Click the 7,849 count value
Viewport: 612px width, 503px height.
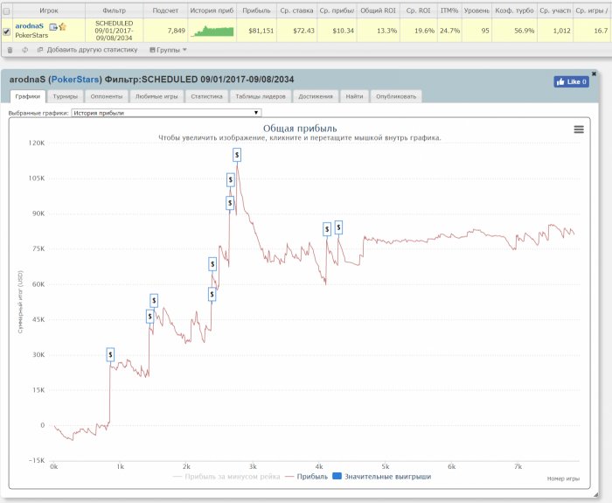tap(176, 31)
